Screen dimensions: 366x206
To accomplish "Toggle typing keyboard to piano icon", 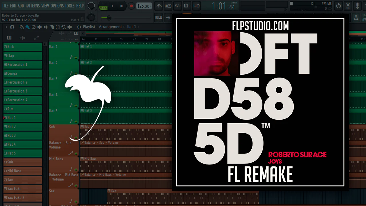I will coord(159,18).
